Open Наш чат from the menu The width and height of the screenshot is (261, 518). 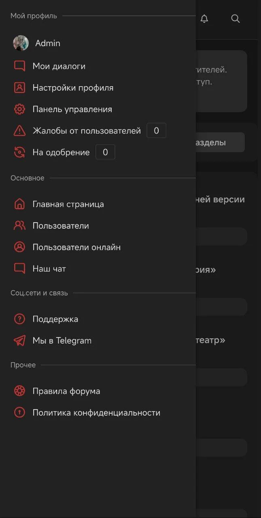point(49,269)
